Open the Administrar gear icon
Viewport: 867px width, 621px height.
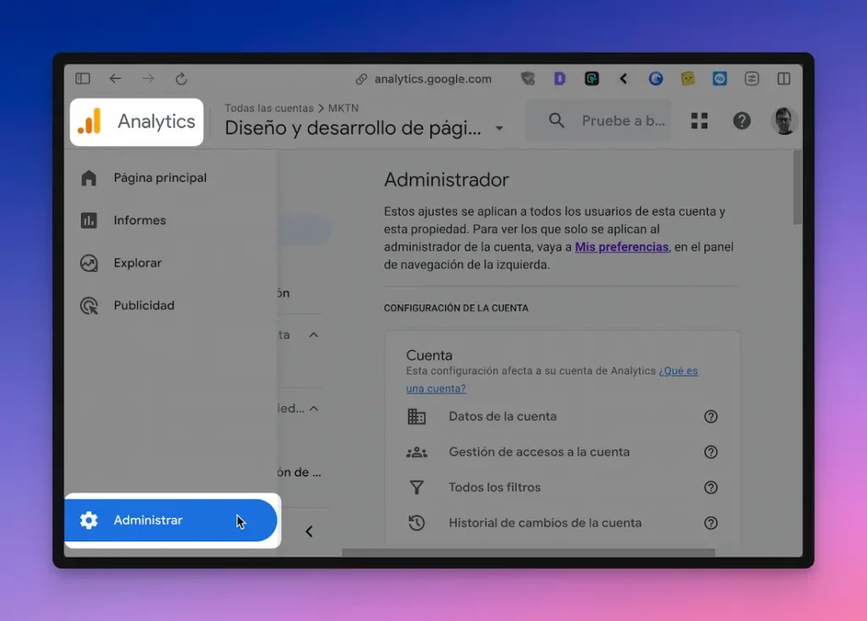click(88, 522)
